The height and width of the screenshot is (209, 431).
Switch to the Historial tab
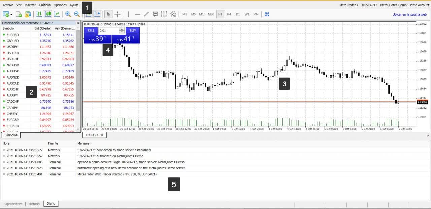click(34, 204)
